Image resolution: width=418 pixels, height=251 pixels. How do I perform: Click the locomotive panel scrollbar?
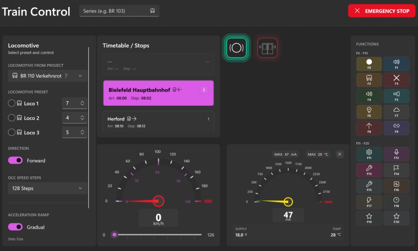click(x=89, y=128)
